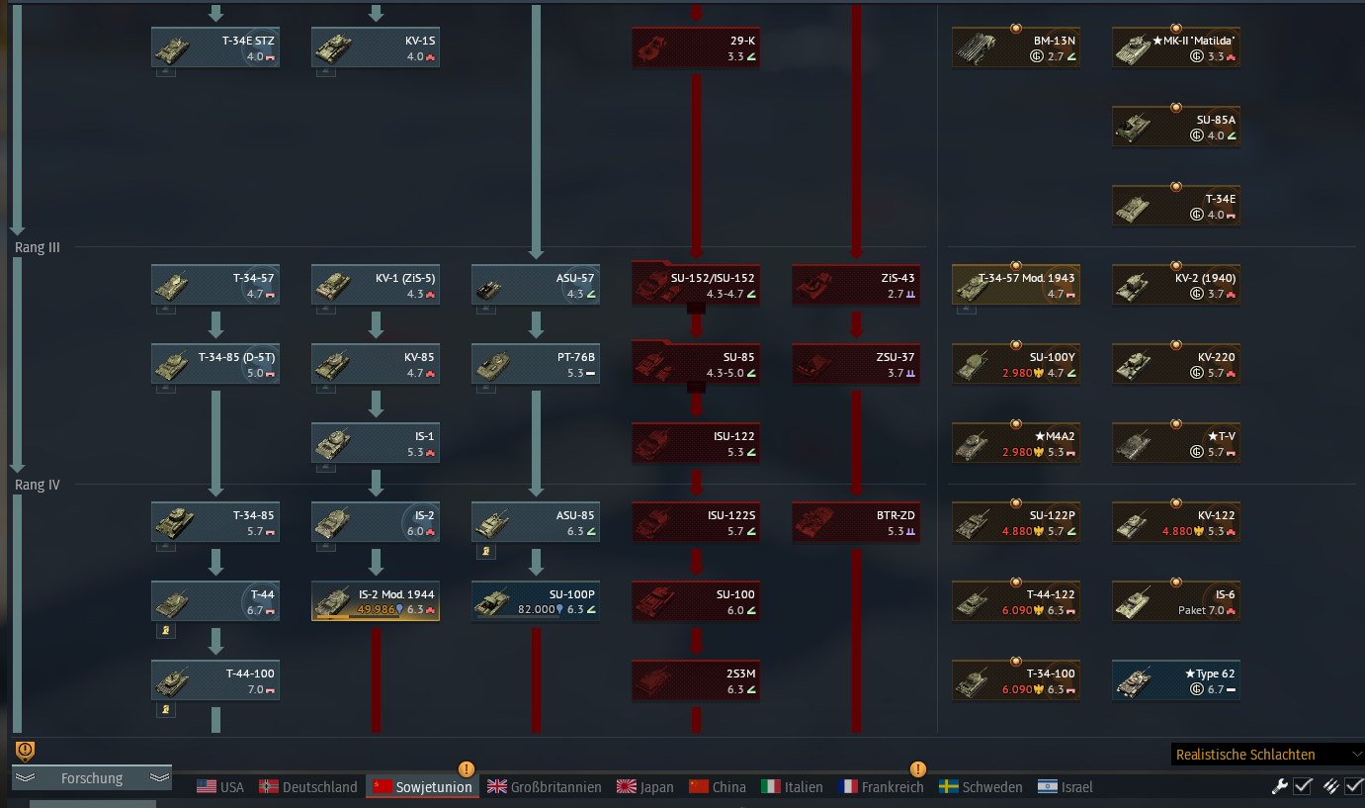The height and width of the screenshot is (808, 1365).
Task: Expand the SU-152/ISU-152 vehicle group
Action: tap(696, 285)
